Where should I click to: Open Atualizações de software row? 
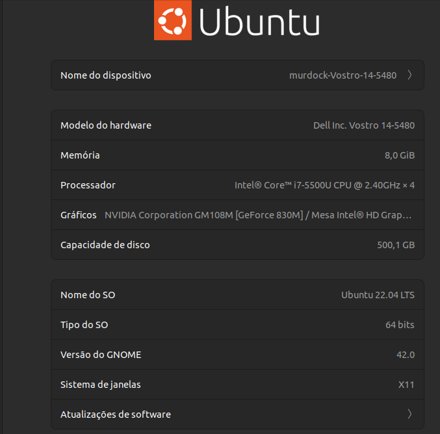(237, 414)
